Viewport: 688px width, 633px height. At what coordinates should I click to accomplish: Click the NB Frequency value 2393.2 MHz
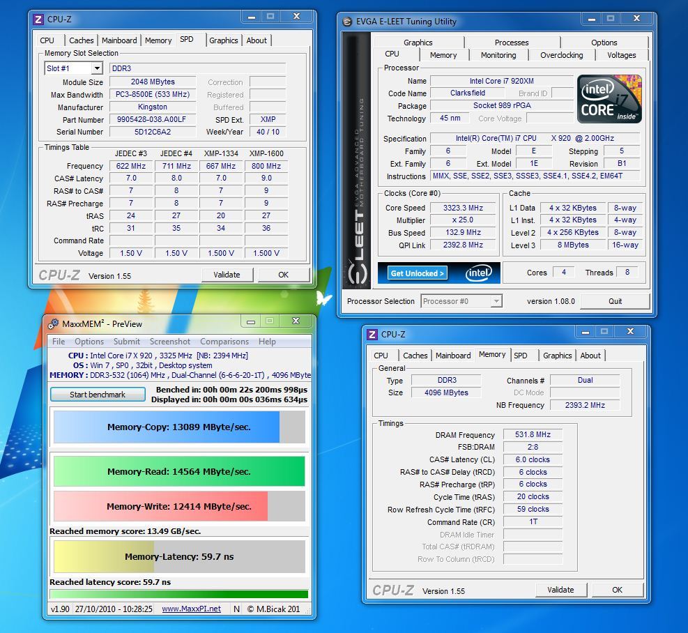585,405
